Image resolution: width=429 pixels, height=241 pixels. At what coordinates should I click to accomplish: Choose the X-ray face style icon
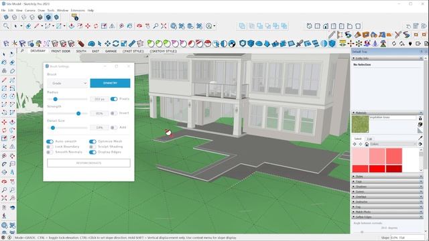[x=6, y=17]
